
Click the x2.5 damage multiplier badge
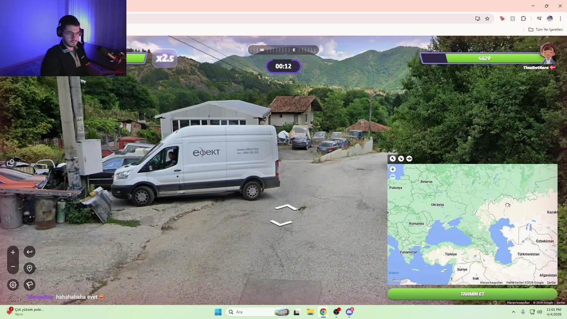pyautogui.click(x=165, y=58)
